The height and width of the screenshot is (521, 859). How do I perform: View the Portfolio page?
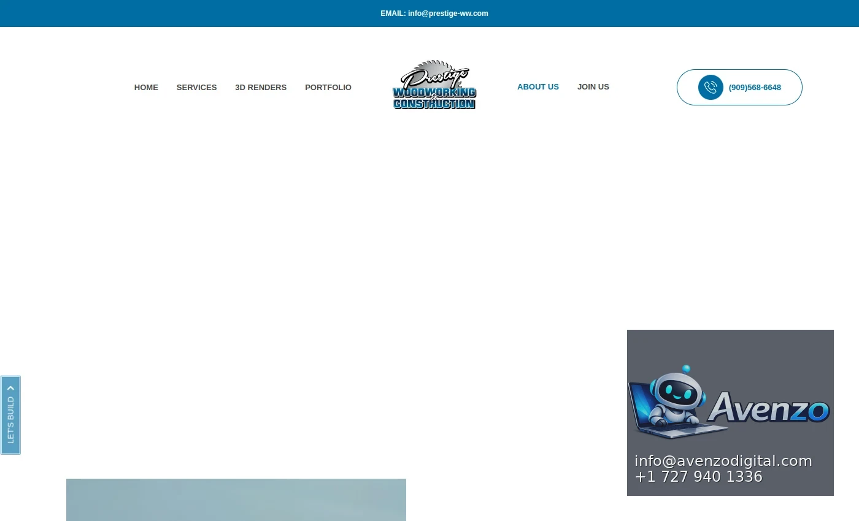pyautogui.click(x=328, y=87)
